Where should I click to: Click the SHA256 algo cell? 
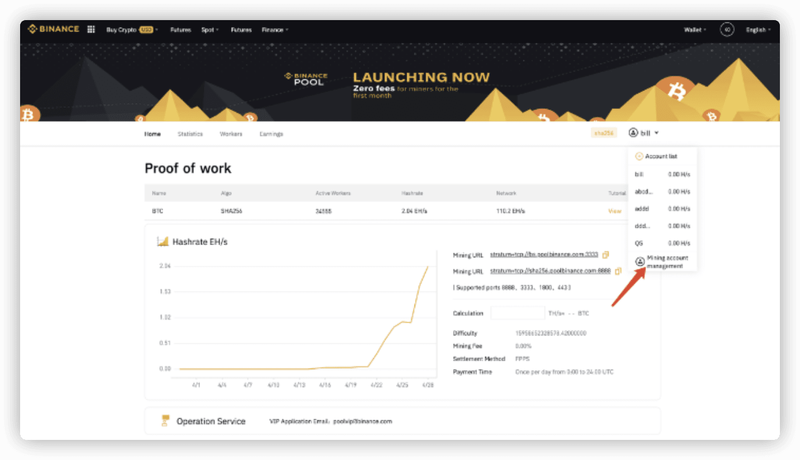click(231, 211)
